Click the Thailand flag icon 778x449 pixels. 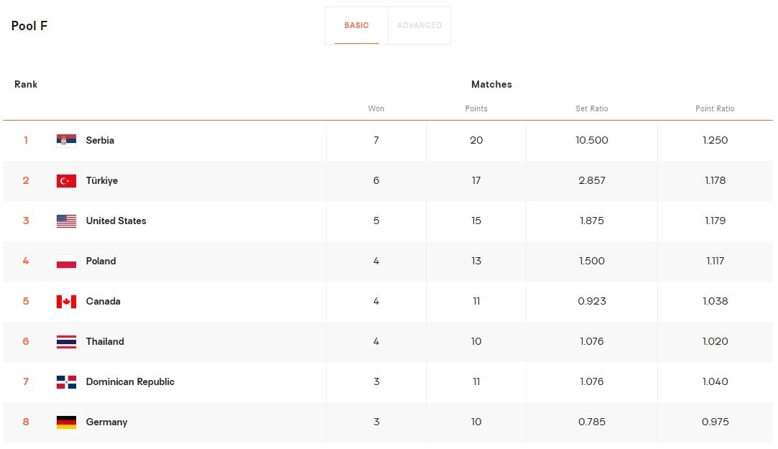click(66, 342)
